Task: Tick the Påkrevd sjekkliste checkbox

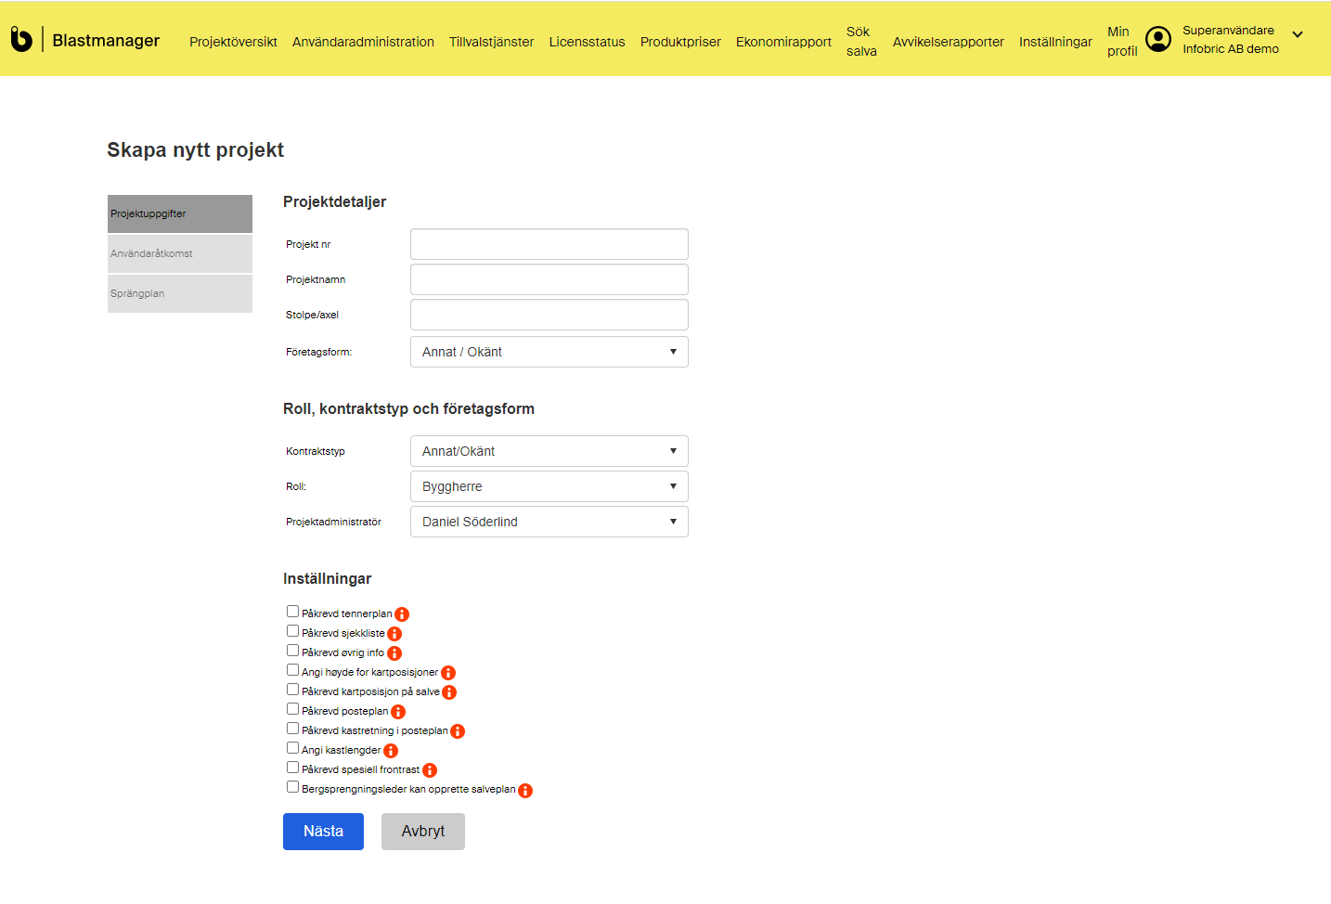Action: [x=292, y=631]
